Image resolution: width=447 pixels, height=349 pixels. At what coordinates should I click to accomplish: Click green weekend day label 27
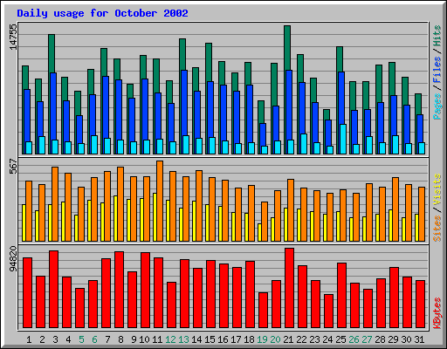367,339
